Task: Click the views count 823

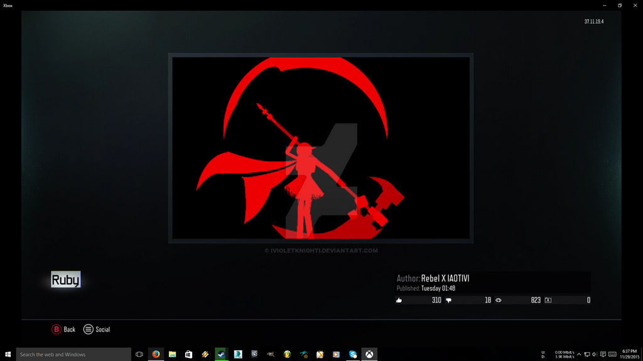Action: (536, 300)
